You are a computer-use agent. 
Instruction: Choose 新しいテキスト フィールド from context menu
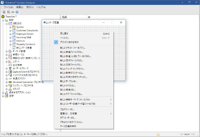tap(73, 48)
